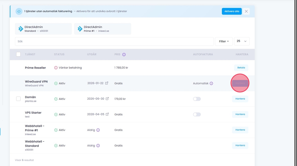Toggle autofaktura switch for Domän planta.se
This screenshot has width=297, height=166.
tap(197, 99)
